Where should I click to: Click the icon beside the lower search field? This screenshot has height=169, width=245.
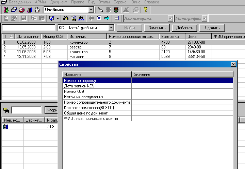(6, 110)
